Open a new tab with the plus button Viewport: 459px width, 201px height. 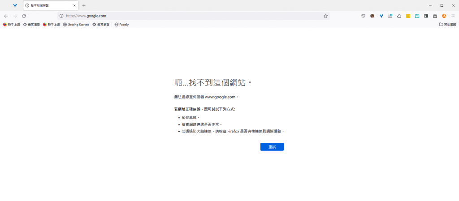84,5
